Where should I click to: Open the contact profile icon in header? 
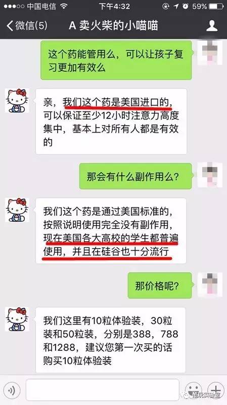coord(212,26)
